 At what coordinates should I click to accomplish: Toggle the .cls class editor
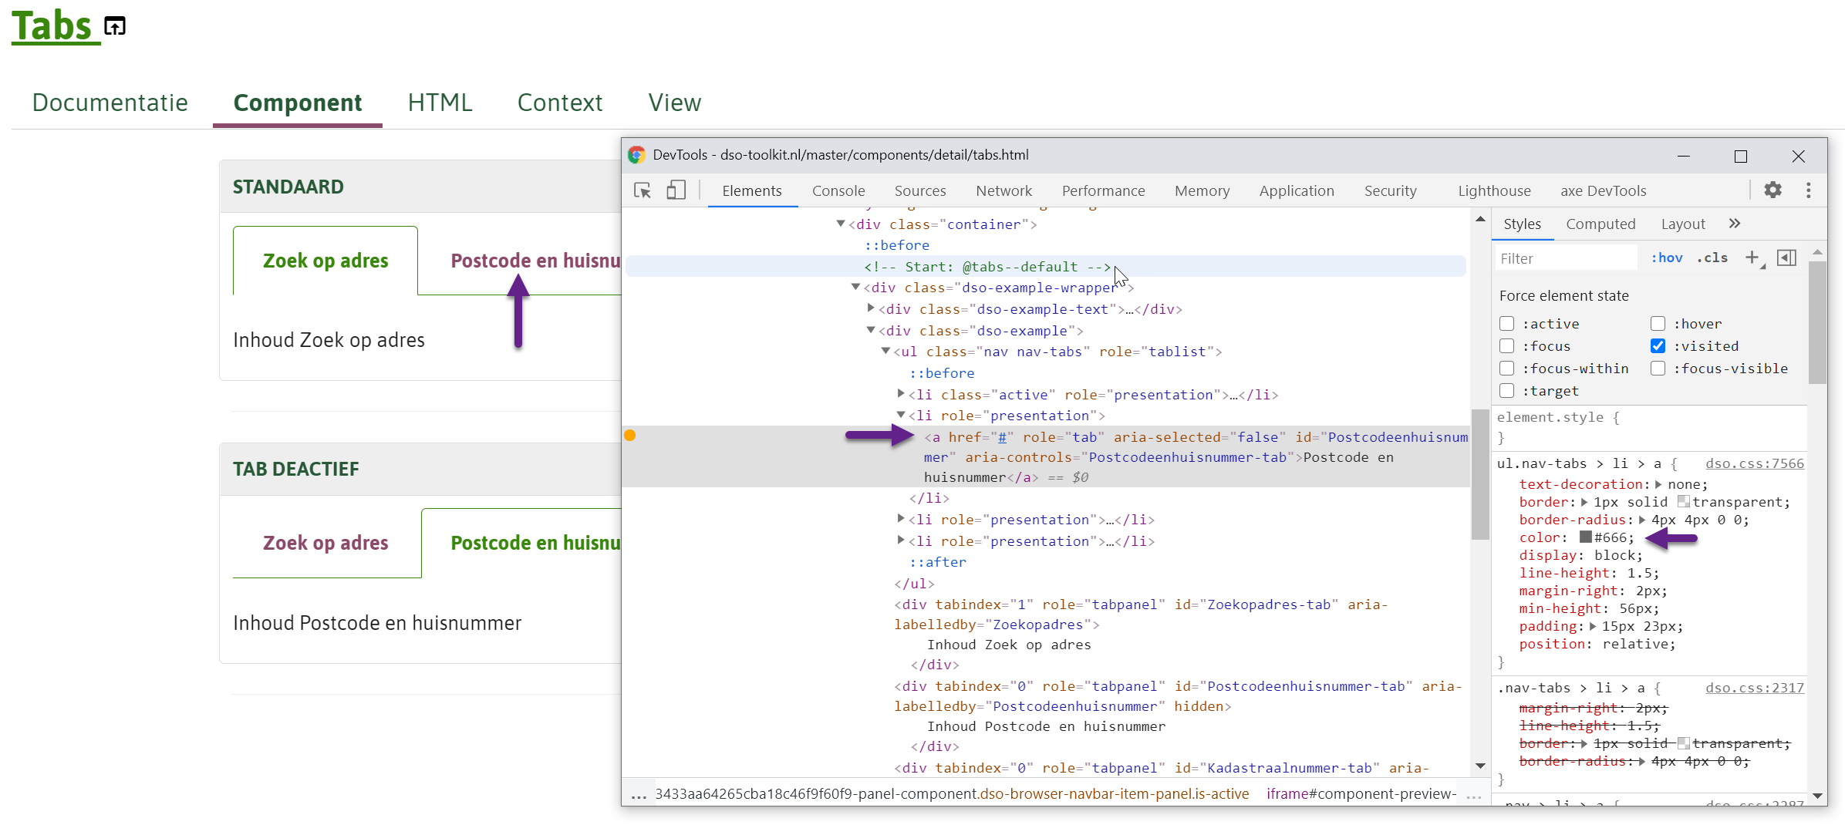pos(1712,258)
